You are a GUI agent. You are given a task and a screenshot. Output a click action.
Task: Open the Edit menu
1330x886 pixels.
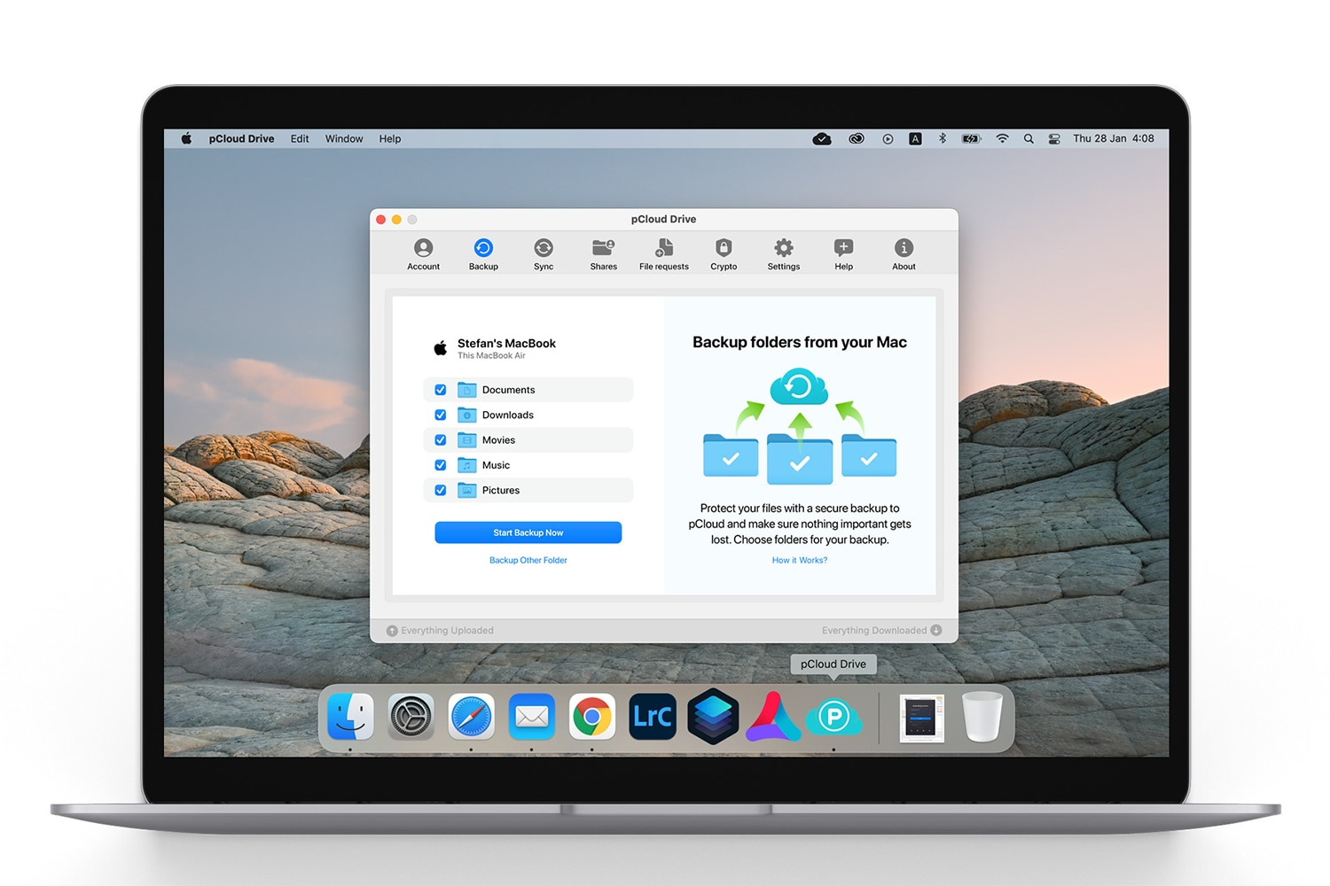(300, 139)
